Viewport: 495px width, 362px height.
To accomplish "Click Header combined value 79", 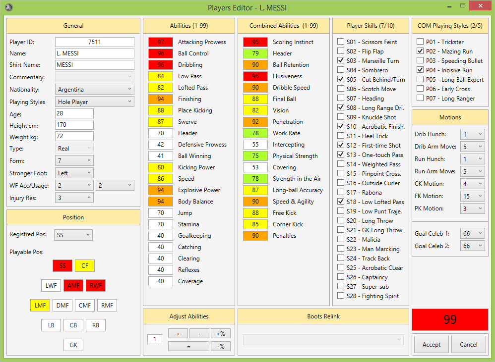I will (255, 53).
